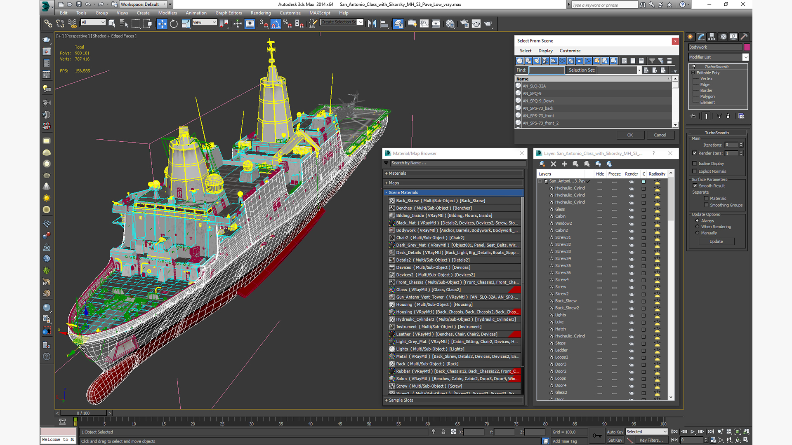Open the MAXScript menu
The image size is (792, 445).
coord(320,13)
